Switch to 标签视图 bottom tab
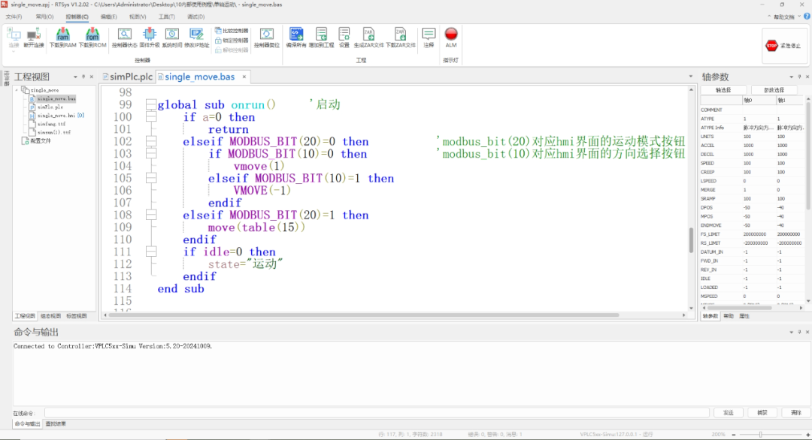This screenshot has width=812, height=440. [x=77, y=316]
